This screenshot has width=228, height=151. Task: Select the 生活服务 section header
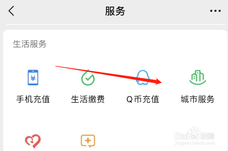pos(30,44)
